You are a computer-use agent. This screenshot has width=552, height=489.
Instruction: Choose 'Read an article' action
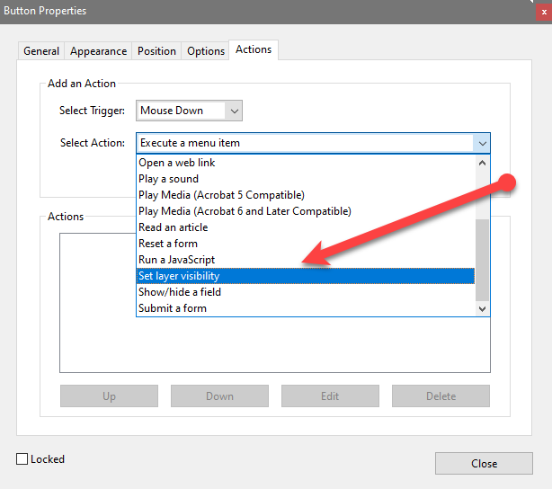[174, 227]
